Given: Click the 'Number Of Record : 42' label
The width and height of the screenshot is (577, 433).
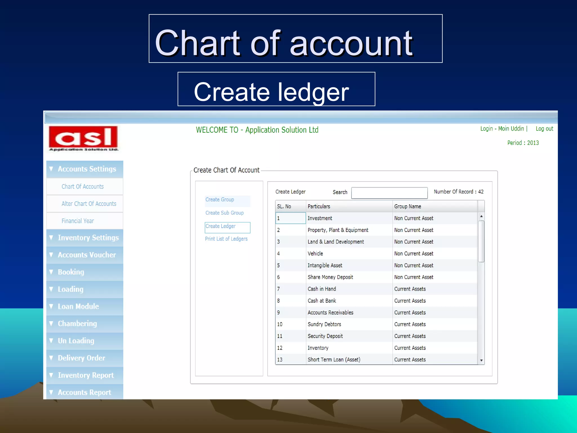Looking at the screenshot, I should [x=459, y=192].
